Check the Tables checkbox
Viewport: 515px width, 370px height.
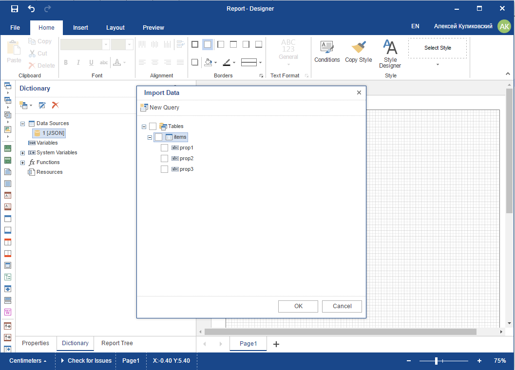tap(153, 126)
